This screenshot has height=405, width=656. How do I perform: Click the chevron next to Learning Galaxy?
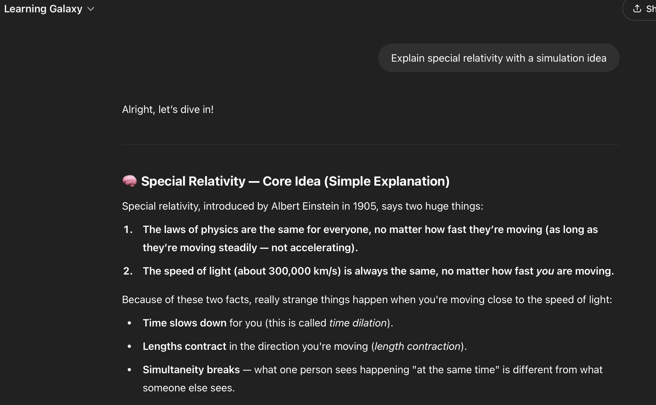coord(91,9)
